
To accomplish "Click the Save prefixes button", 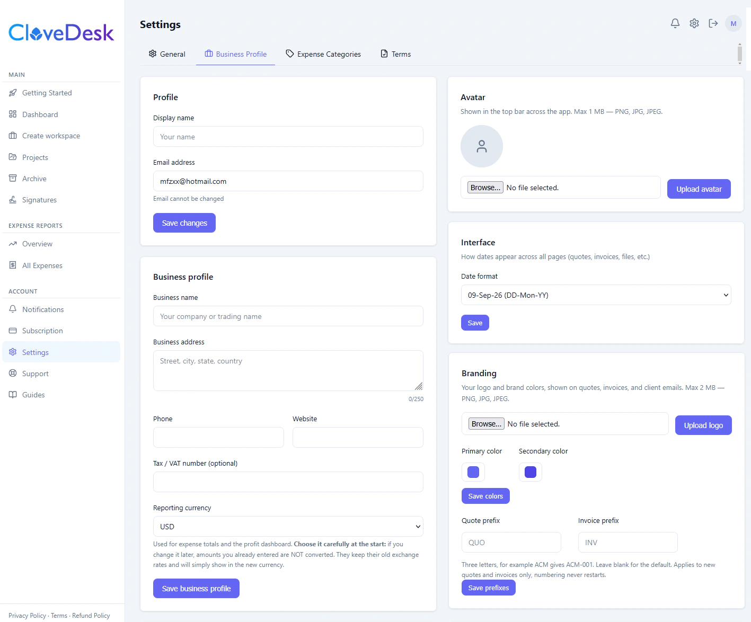I will pyautogui.click(x=489, y=588).
